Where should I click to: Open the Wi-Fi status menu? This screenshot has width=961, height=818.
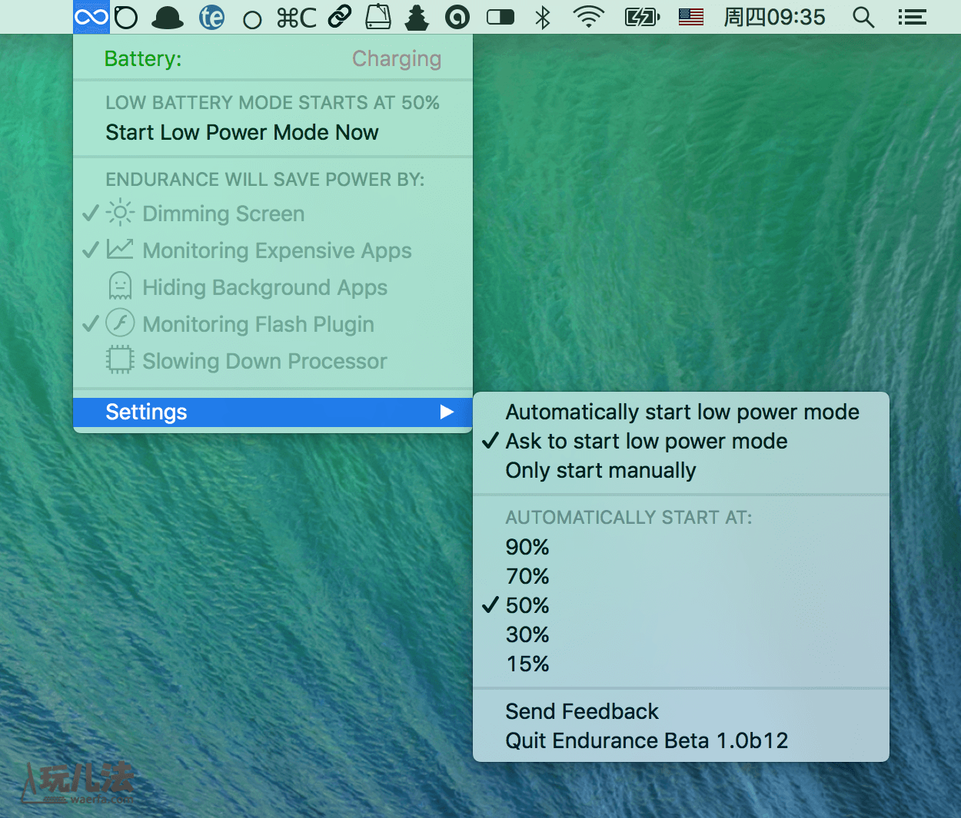(x=589, y=17)
